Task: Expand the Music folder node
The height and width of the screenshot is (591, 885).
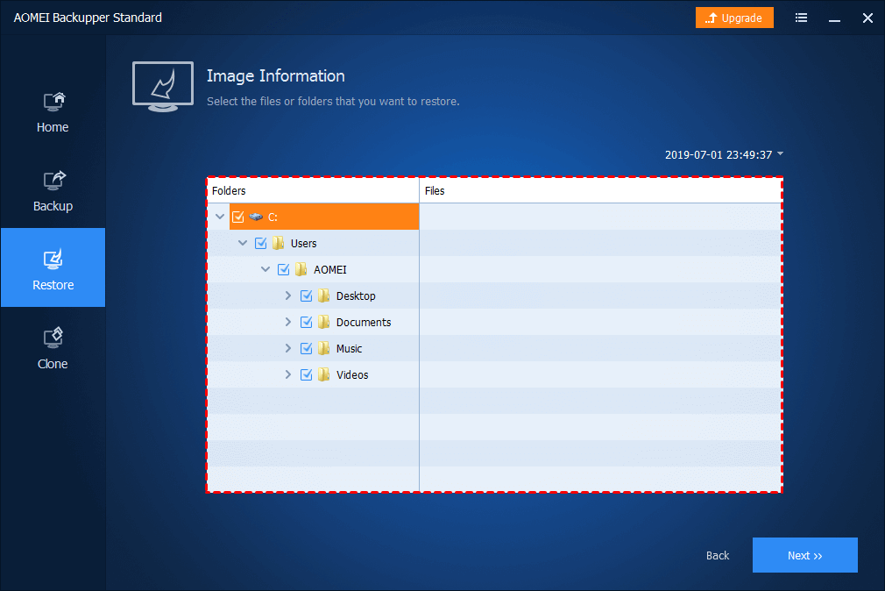Action: [x=288, y=348]
